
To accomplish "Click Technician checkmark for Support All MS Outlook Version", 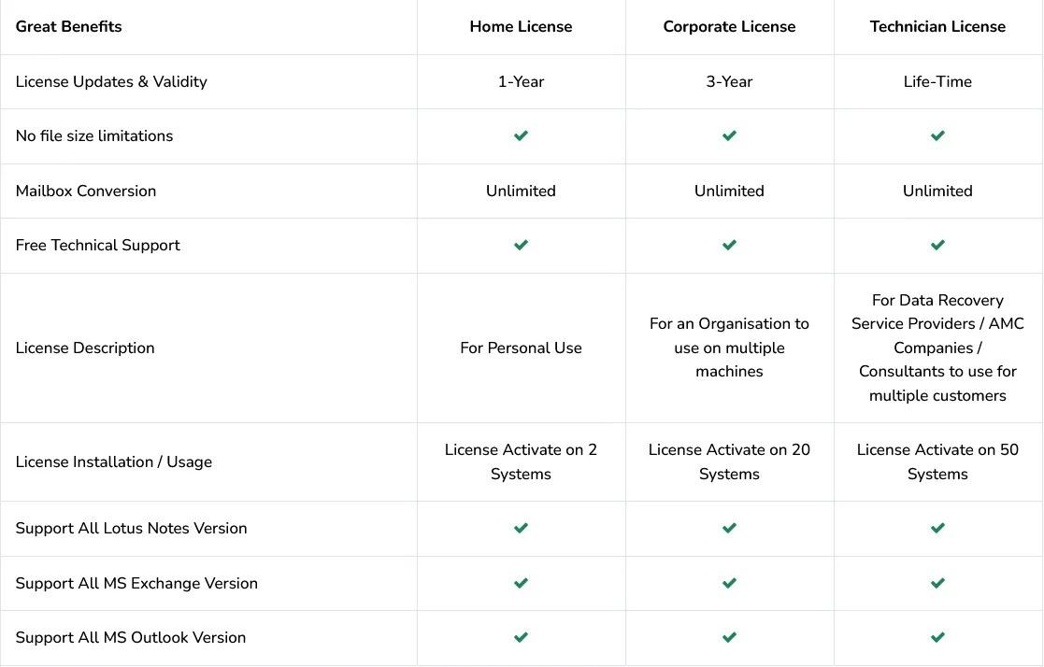I will [937, 638].
